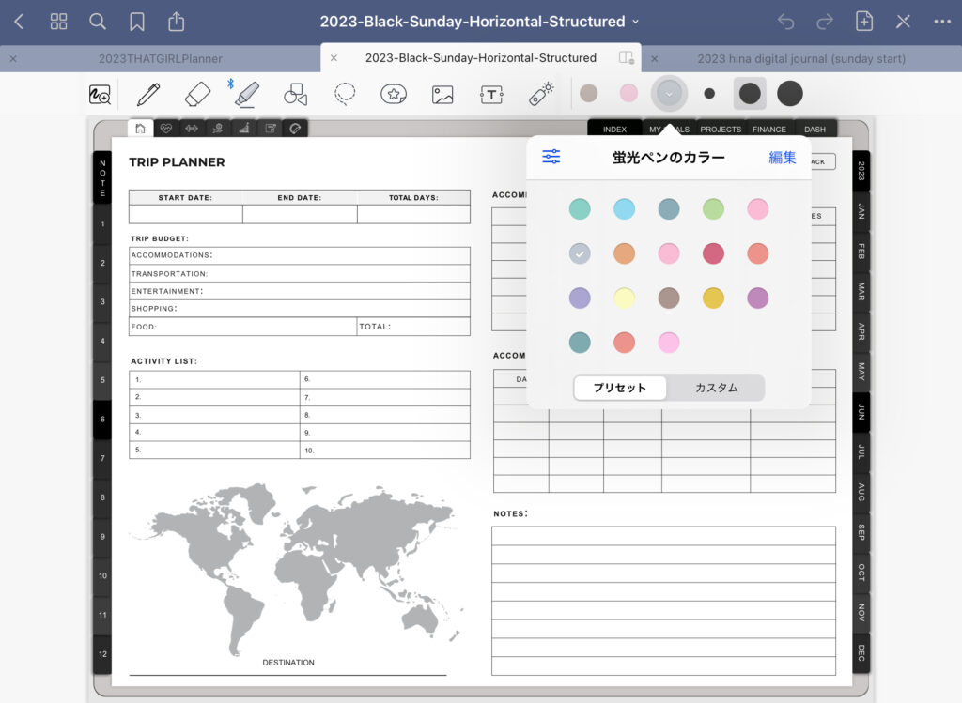Tap the ACCOMMODATIONS budget field
This screenshot has width=962, height=703.
click(300, 255)
